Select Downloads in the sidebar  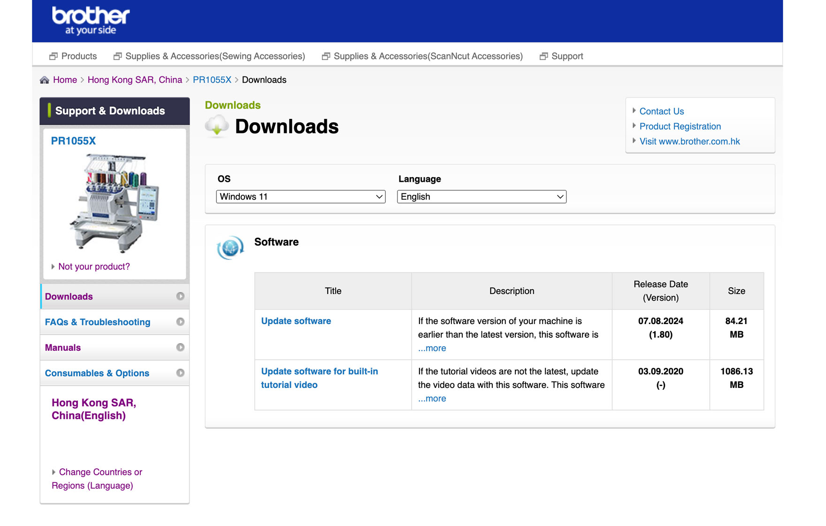point(115,296)
